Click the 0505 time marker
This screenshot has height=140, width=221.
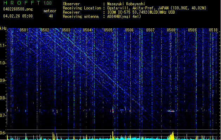click(x=108, y=30)
